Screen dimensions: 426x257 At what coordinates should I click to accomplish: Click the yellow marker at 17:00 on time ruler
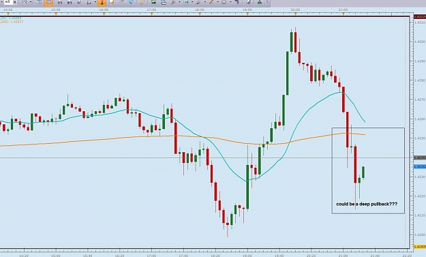(x=151, y=14)
